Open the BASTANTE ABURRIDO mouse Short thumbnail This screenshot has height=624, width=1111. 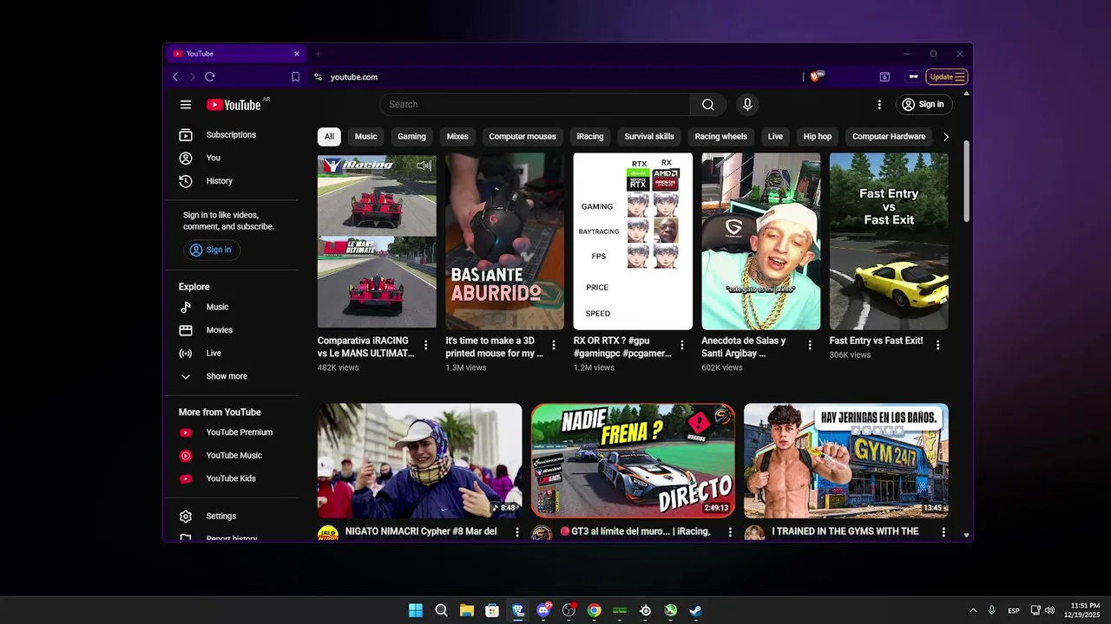505,242
